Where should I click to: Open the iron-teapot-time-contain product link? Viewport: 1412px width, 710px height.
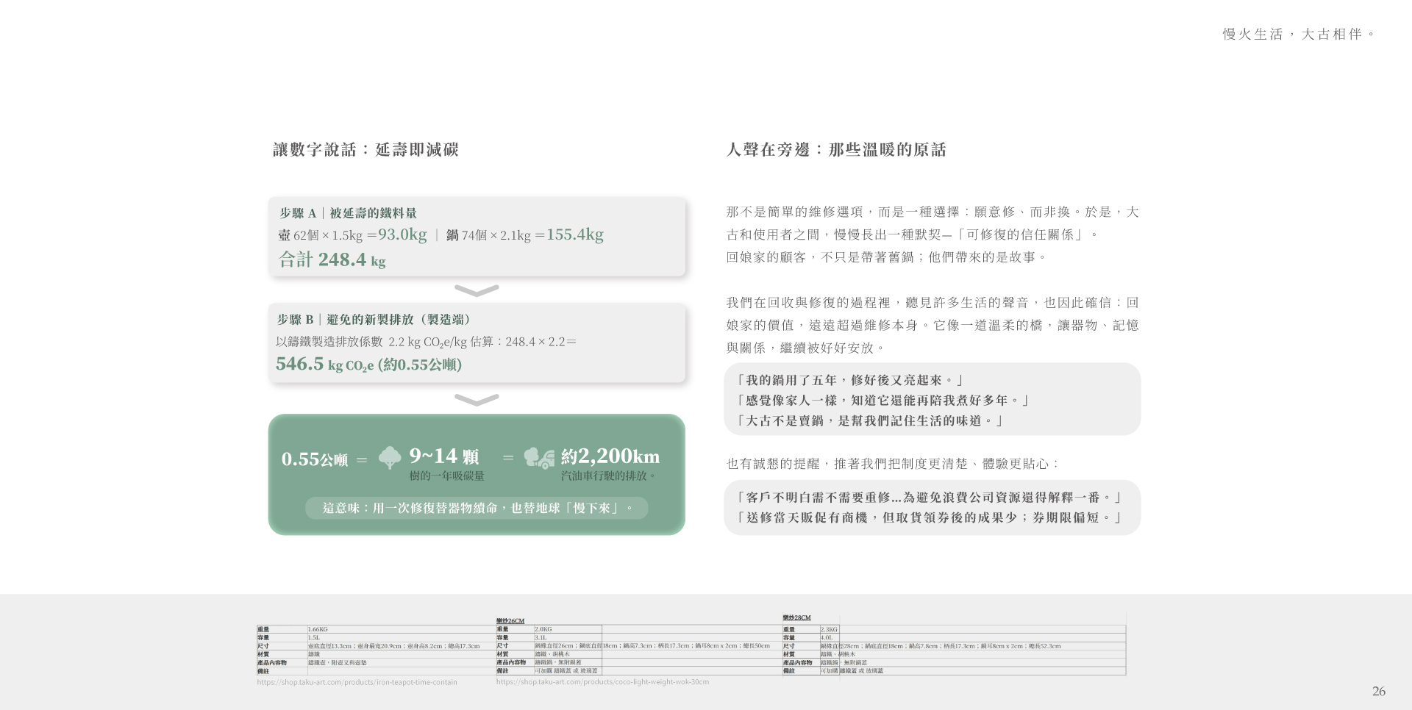coord(357,682)
